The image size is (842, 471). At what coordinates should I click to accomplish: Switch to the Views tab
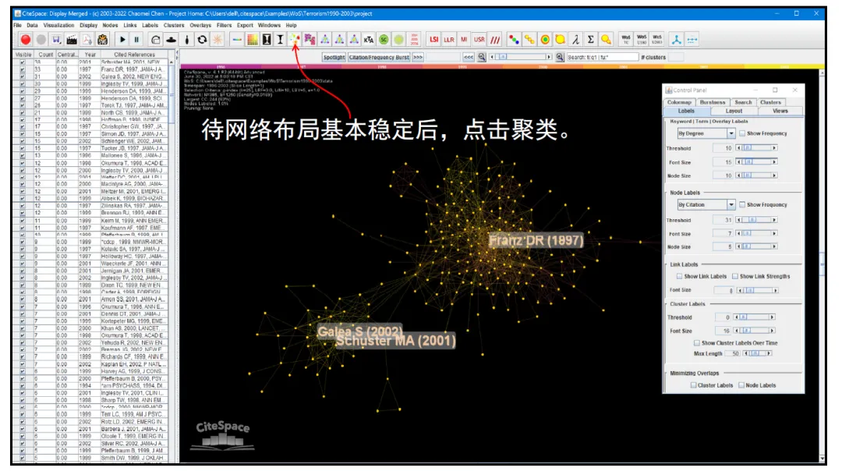click(x=780, y=111)
